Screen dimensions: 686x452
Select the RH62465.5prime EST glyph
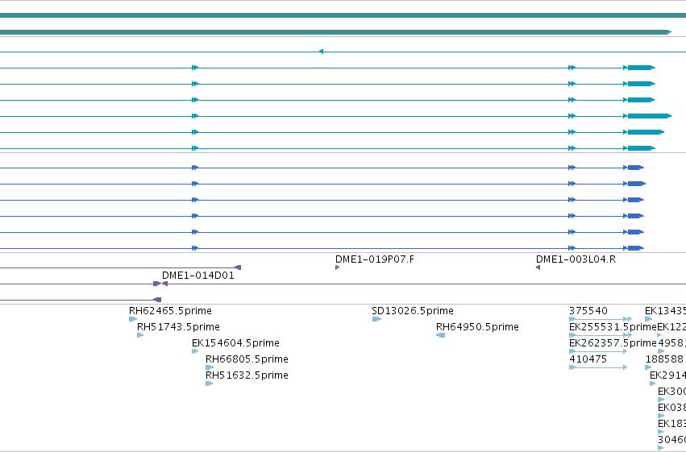click(133, 319)
